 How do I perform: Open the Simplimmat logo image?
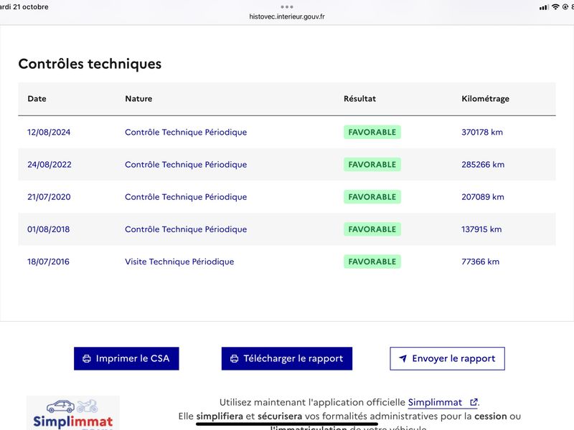(x=73, y=413)
